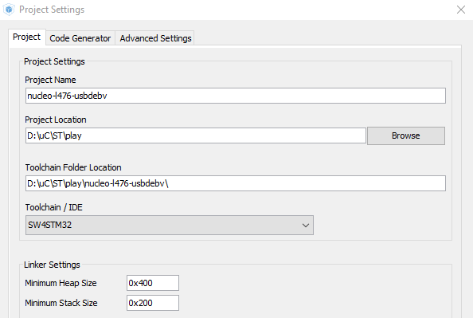
Task: Click the Toolchain / IDE label
Action: [x=53, y=207]
